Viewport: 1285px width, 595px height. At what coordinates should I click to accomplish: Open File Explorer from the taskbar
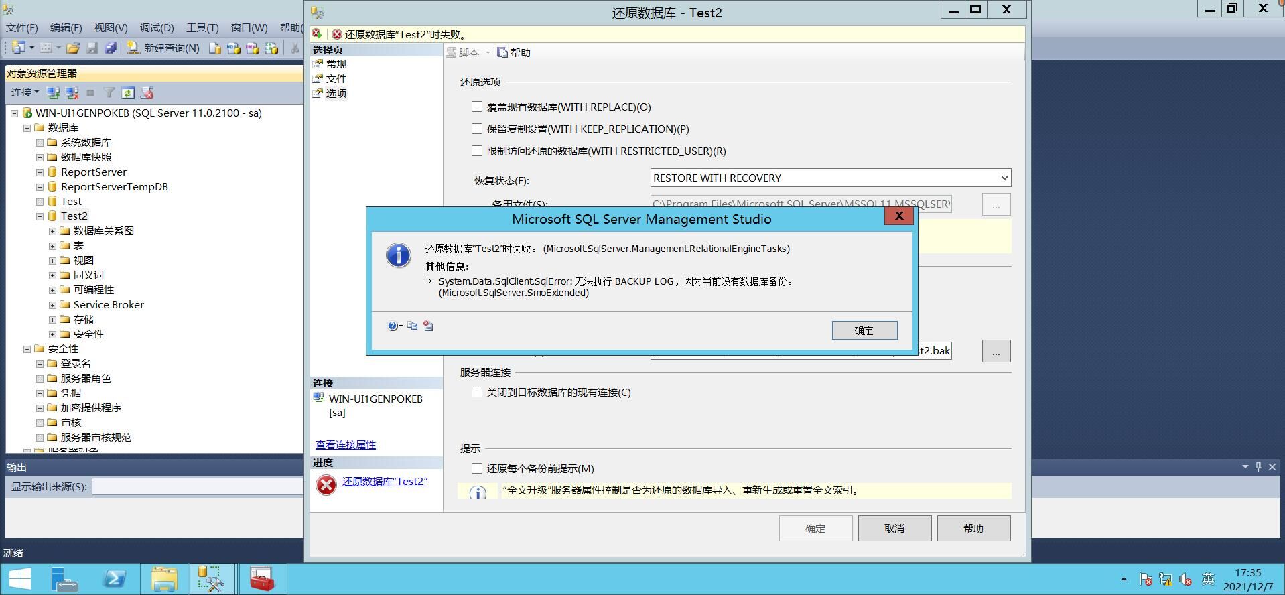pyautogui.click(x=164, y=579)
